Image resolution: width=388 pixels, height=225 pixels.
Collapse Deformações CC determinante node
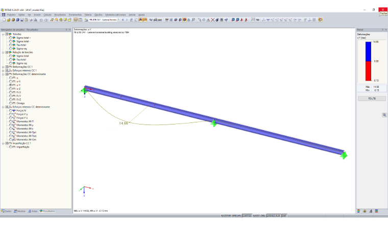(x=3, y=74)
